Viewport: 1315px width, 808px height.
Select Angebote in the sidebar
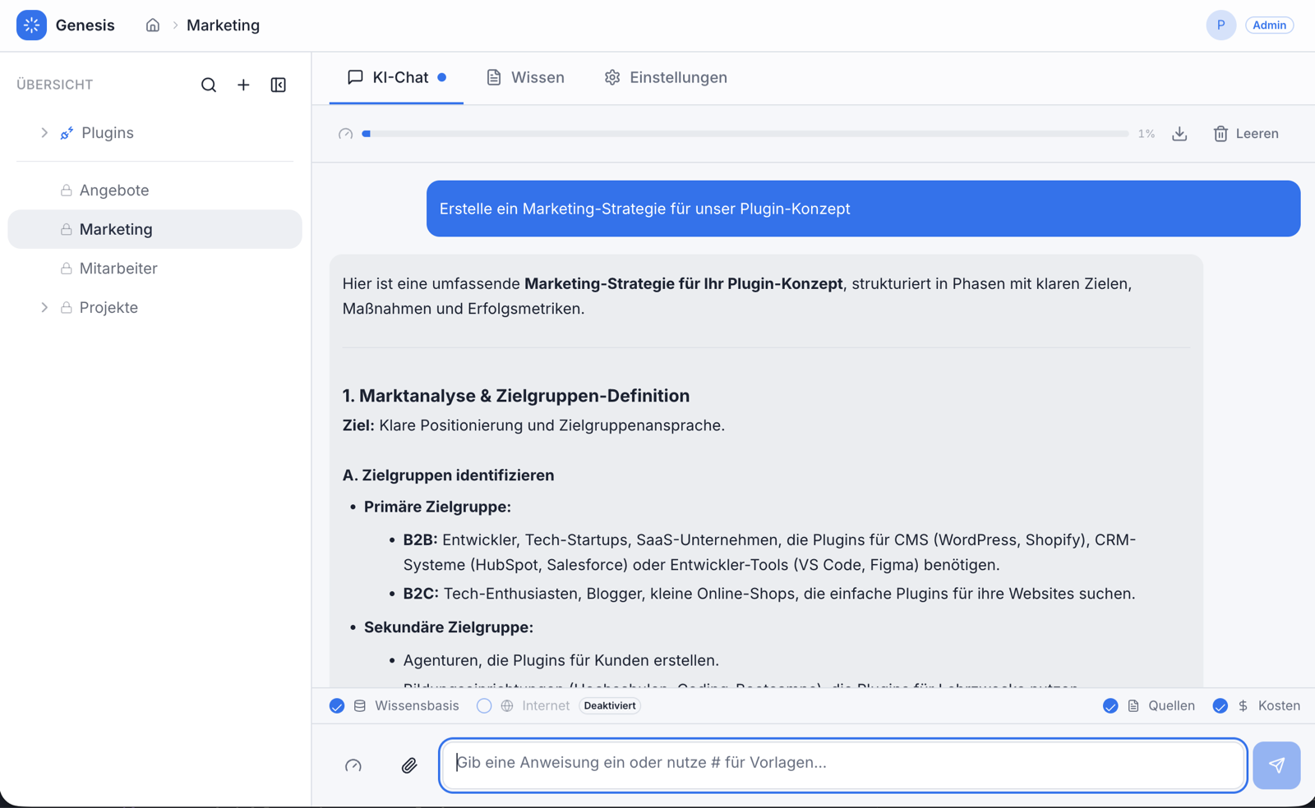point(155,191)
